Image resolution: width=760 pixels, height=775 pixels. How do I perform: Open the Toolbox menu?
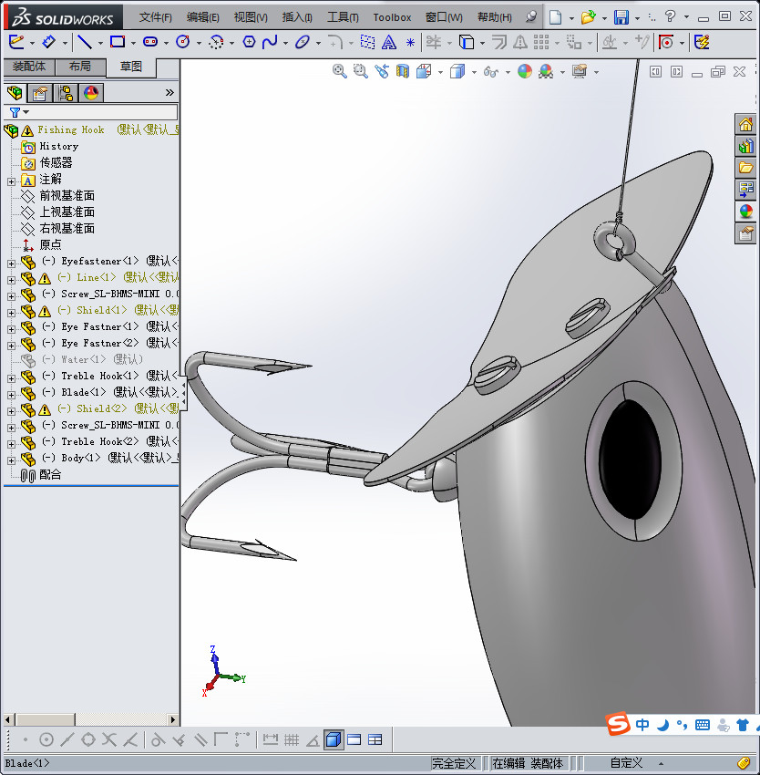tap(392, 17)
